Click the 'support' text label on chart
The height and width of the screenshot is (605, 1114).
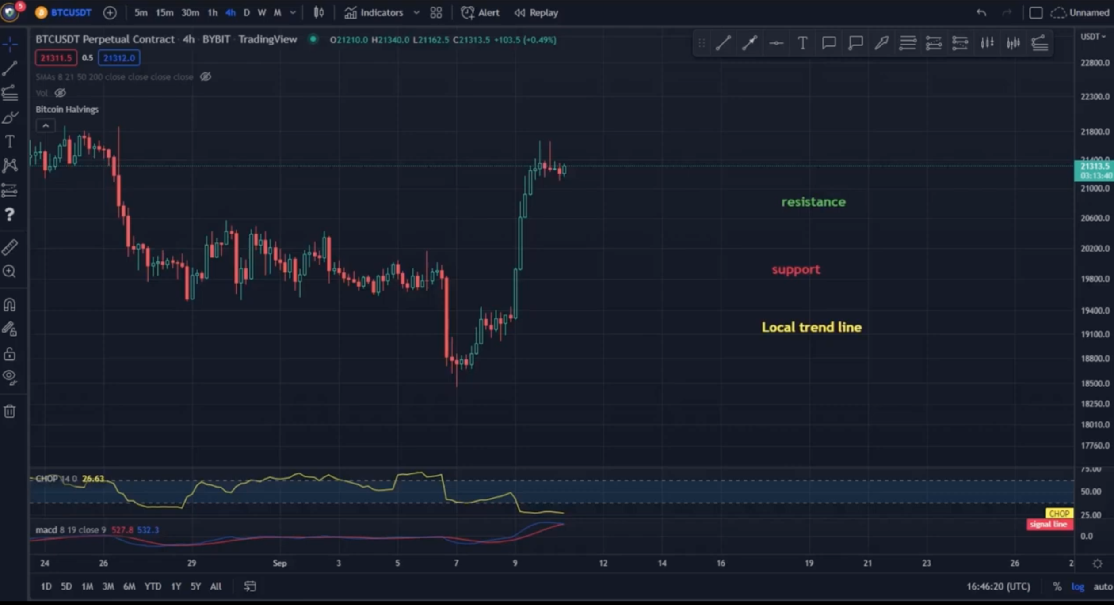pos(796,269)
